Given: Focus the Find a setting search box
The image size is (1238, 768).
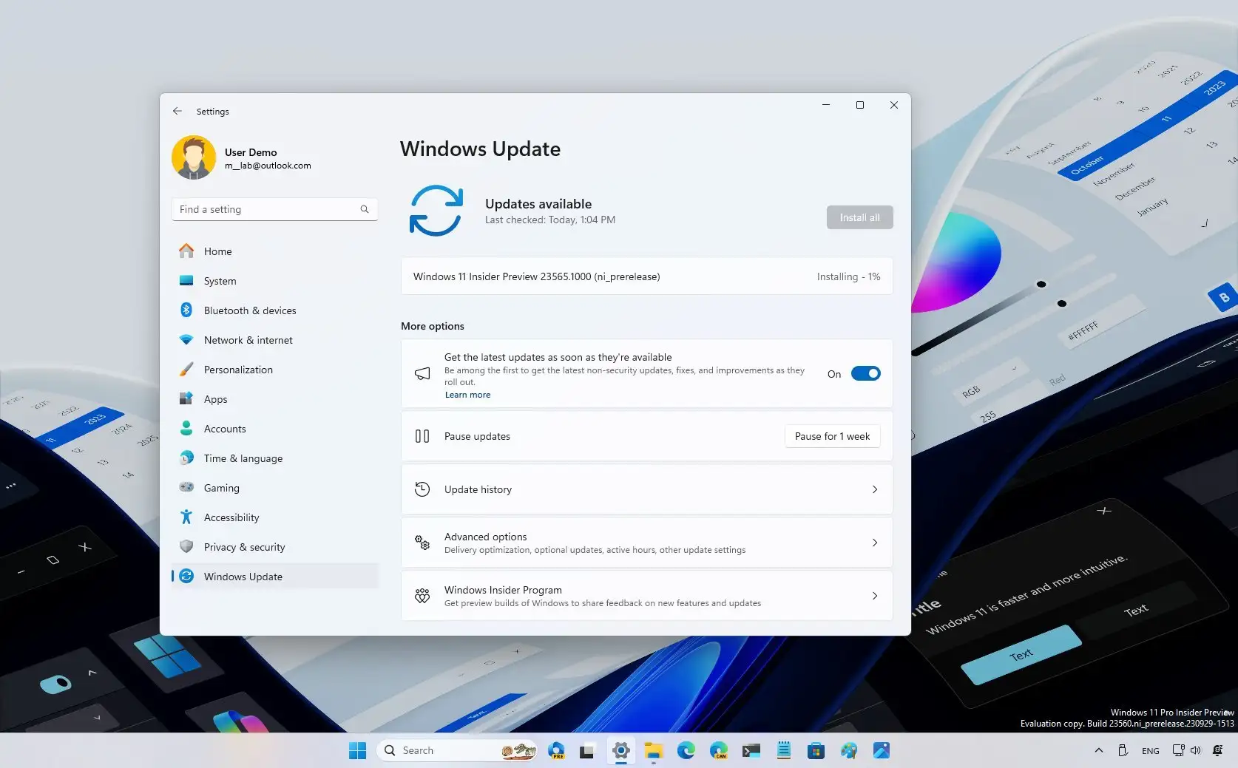Looking at the screenshot, I should (x=274, y=209).
